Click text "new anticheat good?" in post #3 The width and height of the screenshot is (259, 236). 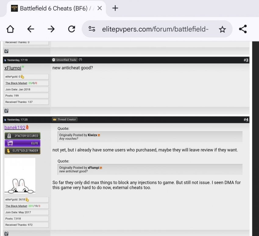click(x=73, y=68)
